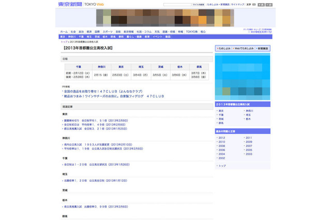Open the スポーツ main navigation item
Image resolution: width=331 pixels, height=220 pixels.
point(108,32)
